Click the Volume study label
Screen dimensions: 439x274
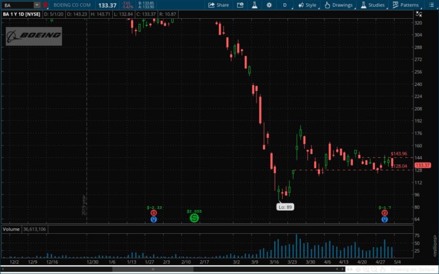pos(11,229)
